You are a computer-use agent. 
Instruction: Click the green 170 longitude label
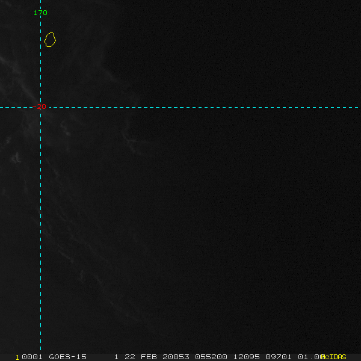[x=40, y=13]
